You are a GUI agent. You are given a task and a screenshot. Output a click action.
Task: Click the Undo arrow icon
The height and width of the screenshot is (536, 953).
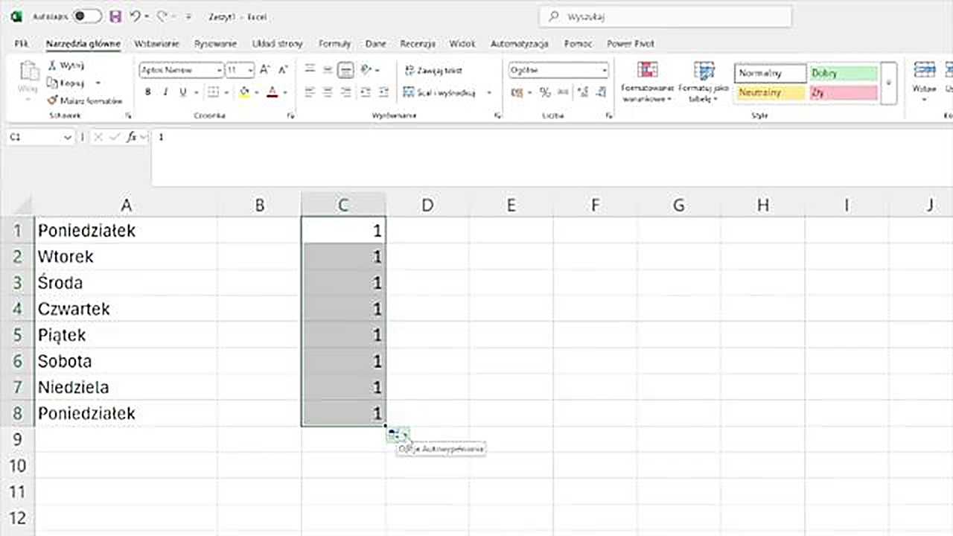point(135,16)
